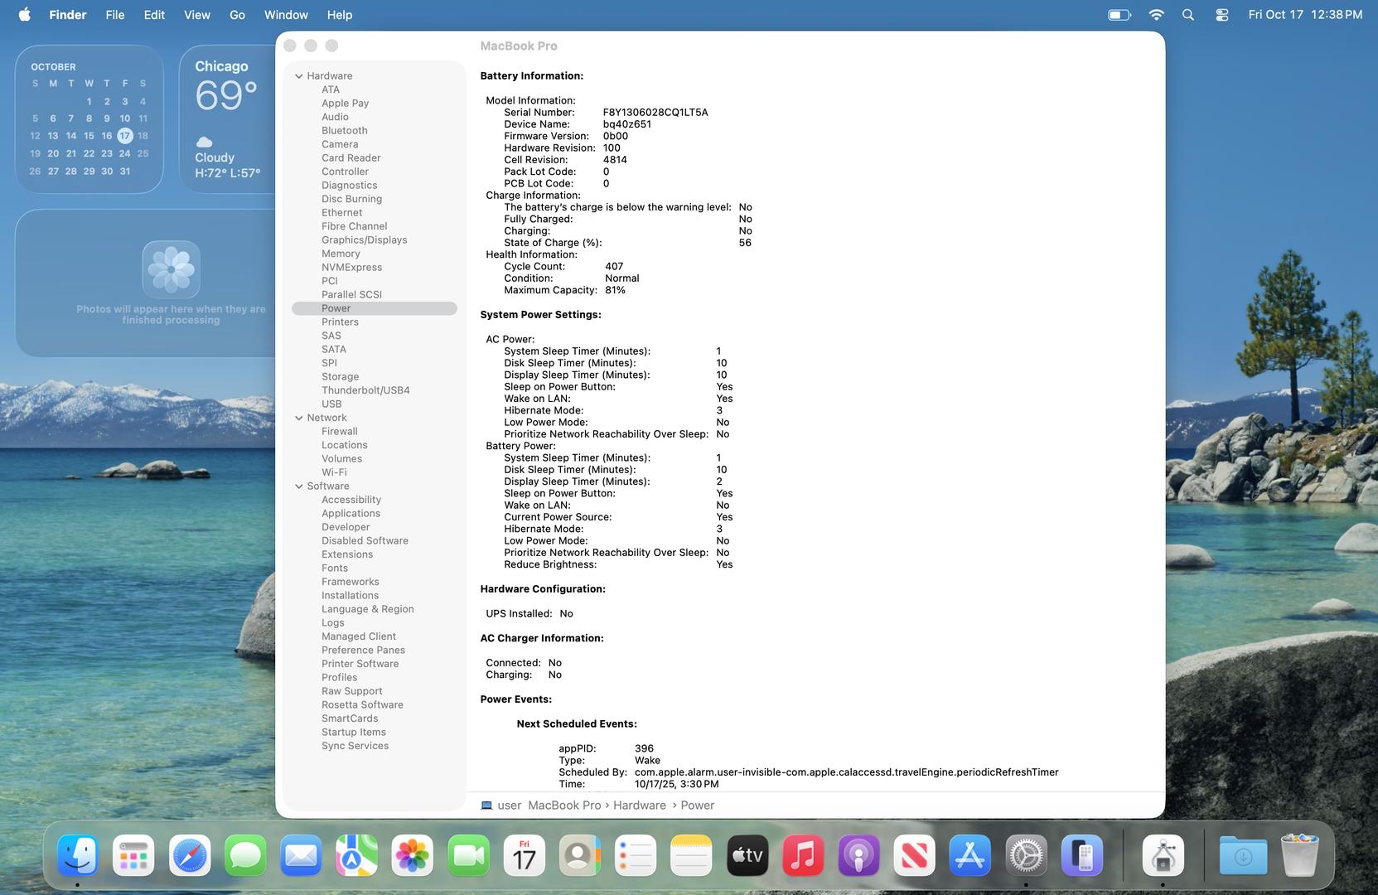Click MacBook Pro in the path bar

coord(563,805)
